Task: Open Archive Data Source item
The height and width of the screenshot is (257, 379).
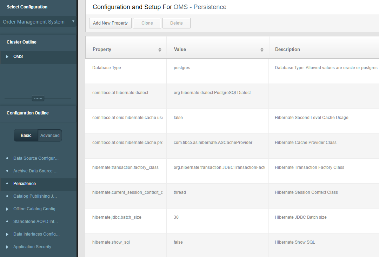Action: coord(35,171)
